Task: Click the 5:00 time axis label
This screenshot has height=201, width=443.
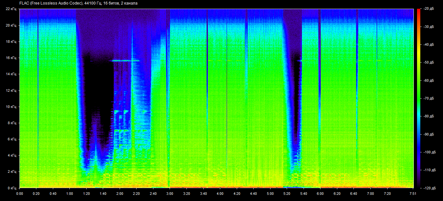Action: (x=270, y=194)
